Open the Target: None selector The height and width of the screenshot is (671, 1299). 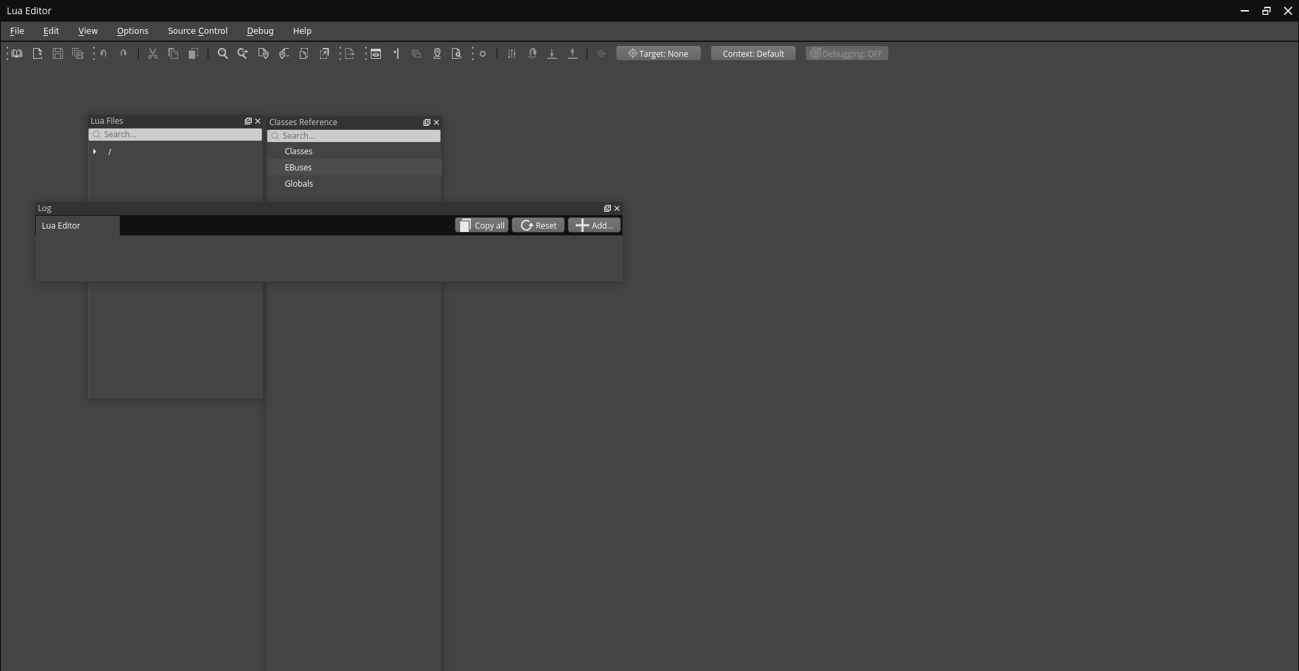point(658,53)
